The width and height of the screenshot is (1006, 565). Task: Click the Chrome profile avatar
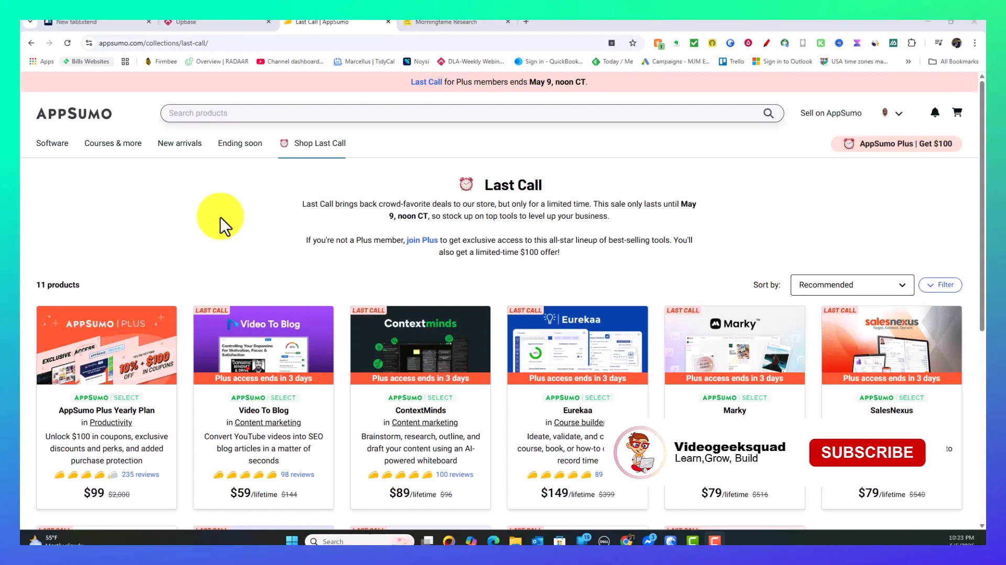(x=957, y=43)
